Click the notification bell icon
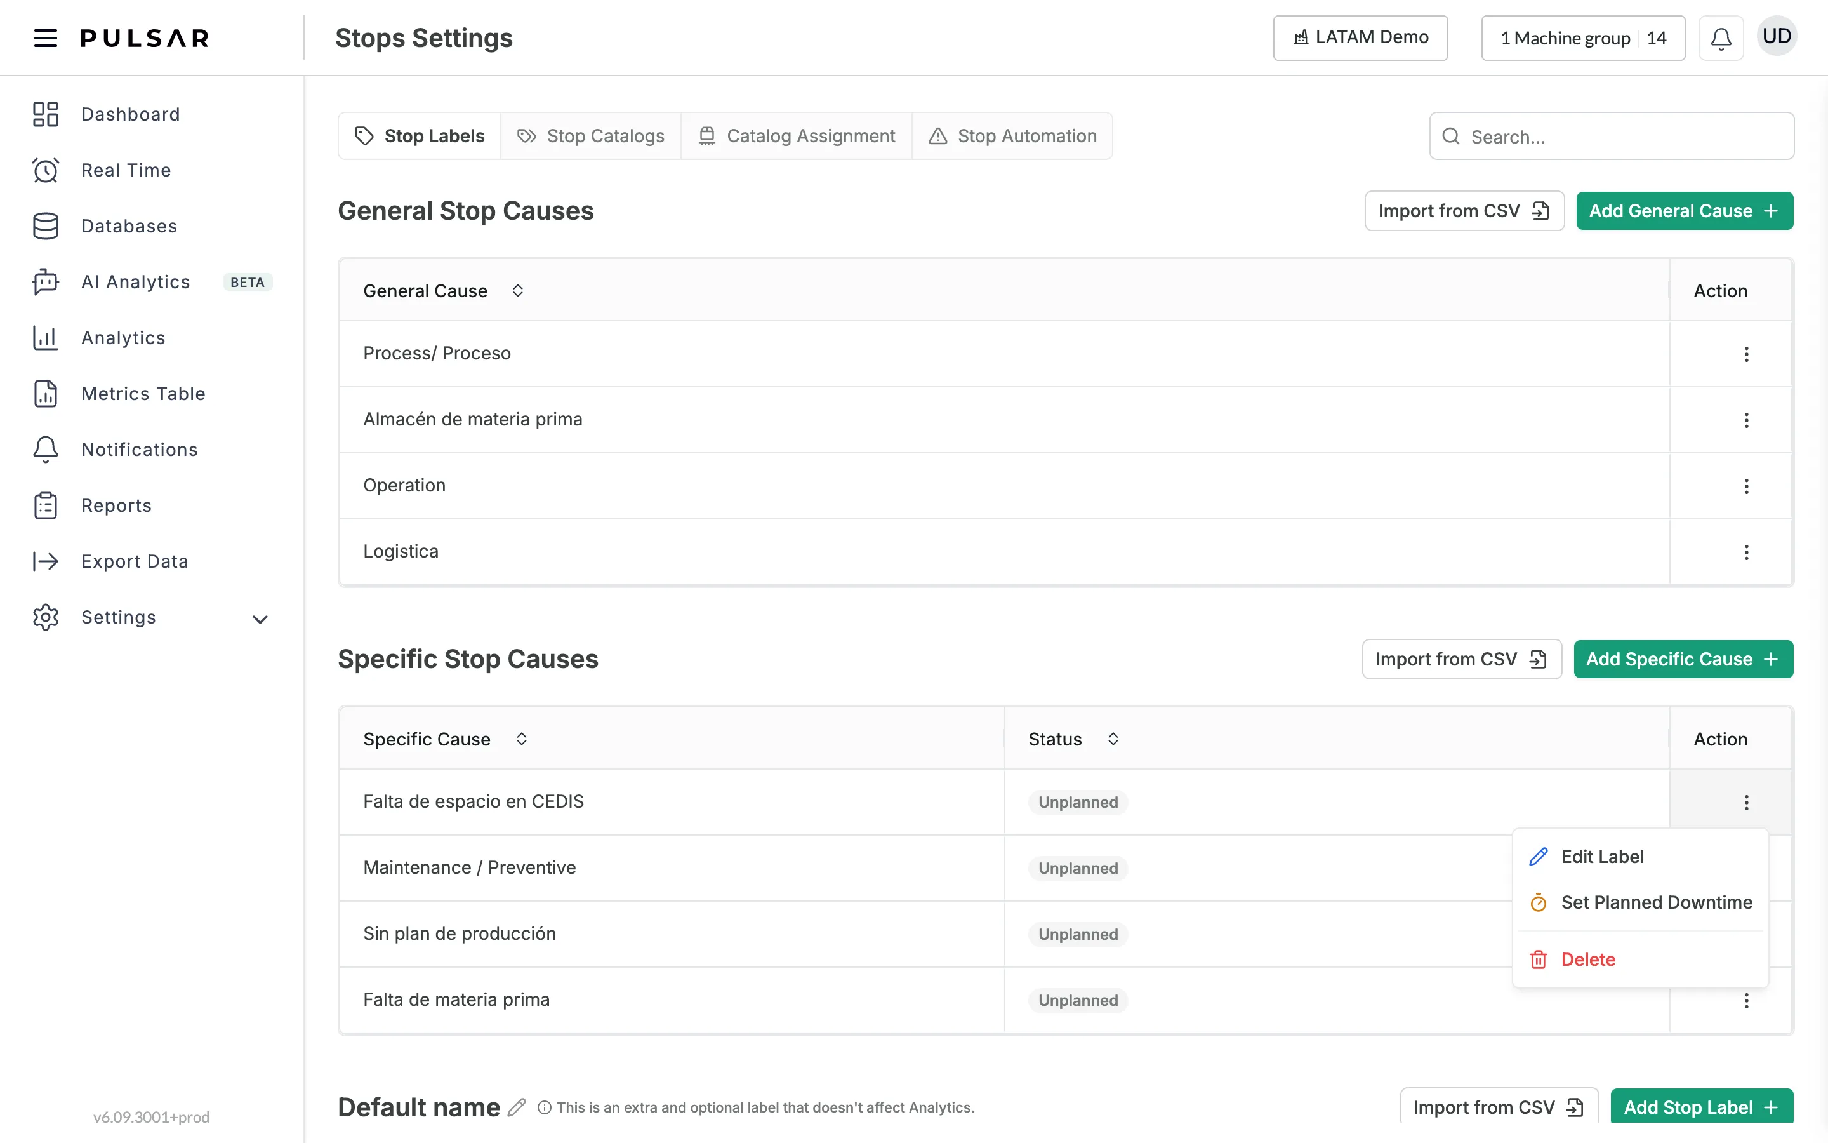This screenshot has width=1828, height=1143. point(1721,38)
